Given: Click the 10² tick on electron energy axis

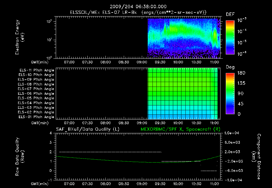Looking at the screenshot, I should pyautogui.click(x=49, y=22).
